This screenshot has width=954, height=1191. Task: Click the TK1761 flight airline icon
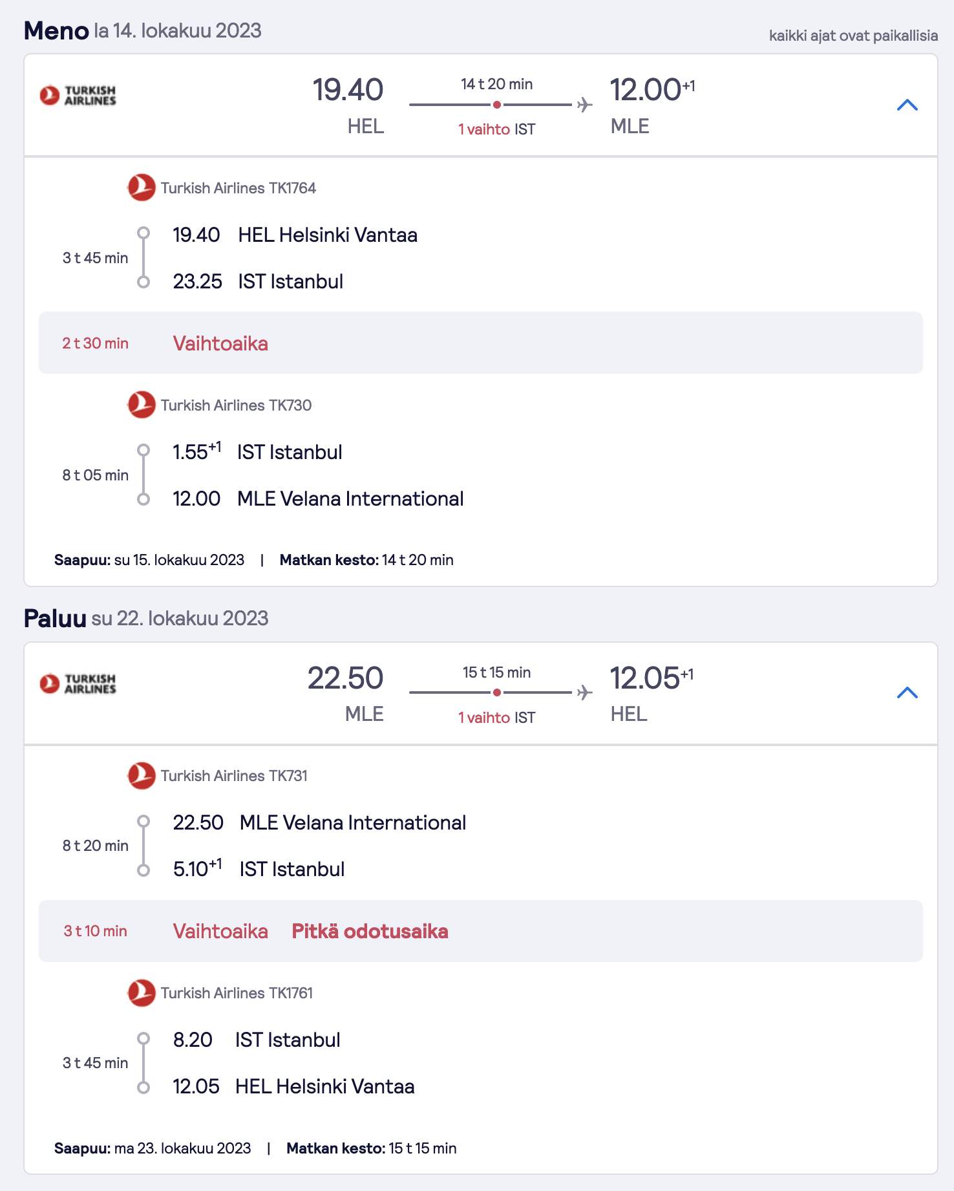tap(141, 992)
